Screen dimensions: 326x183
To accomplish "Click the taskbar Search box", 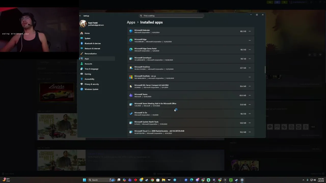I will coord(102,180).
